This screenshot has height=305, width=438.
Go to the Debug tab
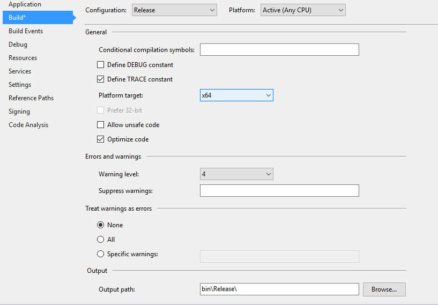[x=18, y=44]
